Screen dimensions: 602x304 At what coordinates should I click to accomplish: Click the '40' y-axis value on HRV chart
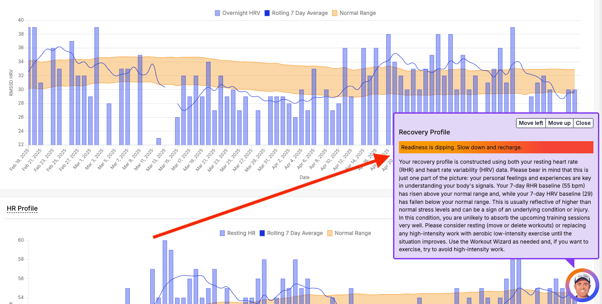point(21,20)
